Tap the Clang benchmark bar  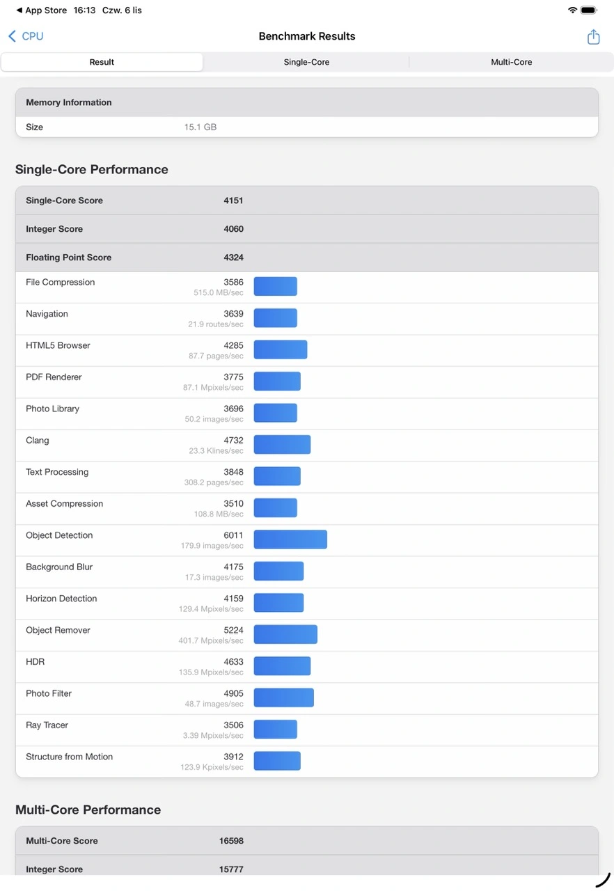point(282,445)
